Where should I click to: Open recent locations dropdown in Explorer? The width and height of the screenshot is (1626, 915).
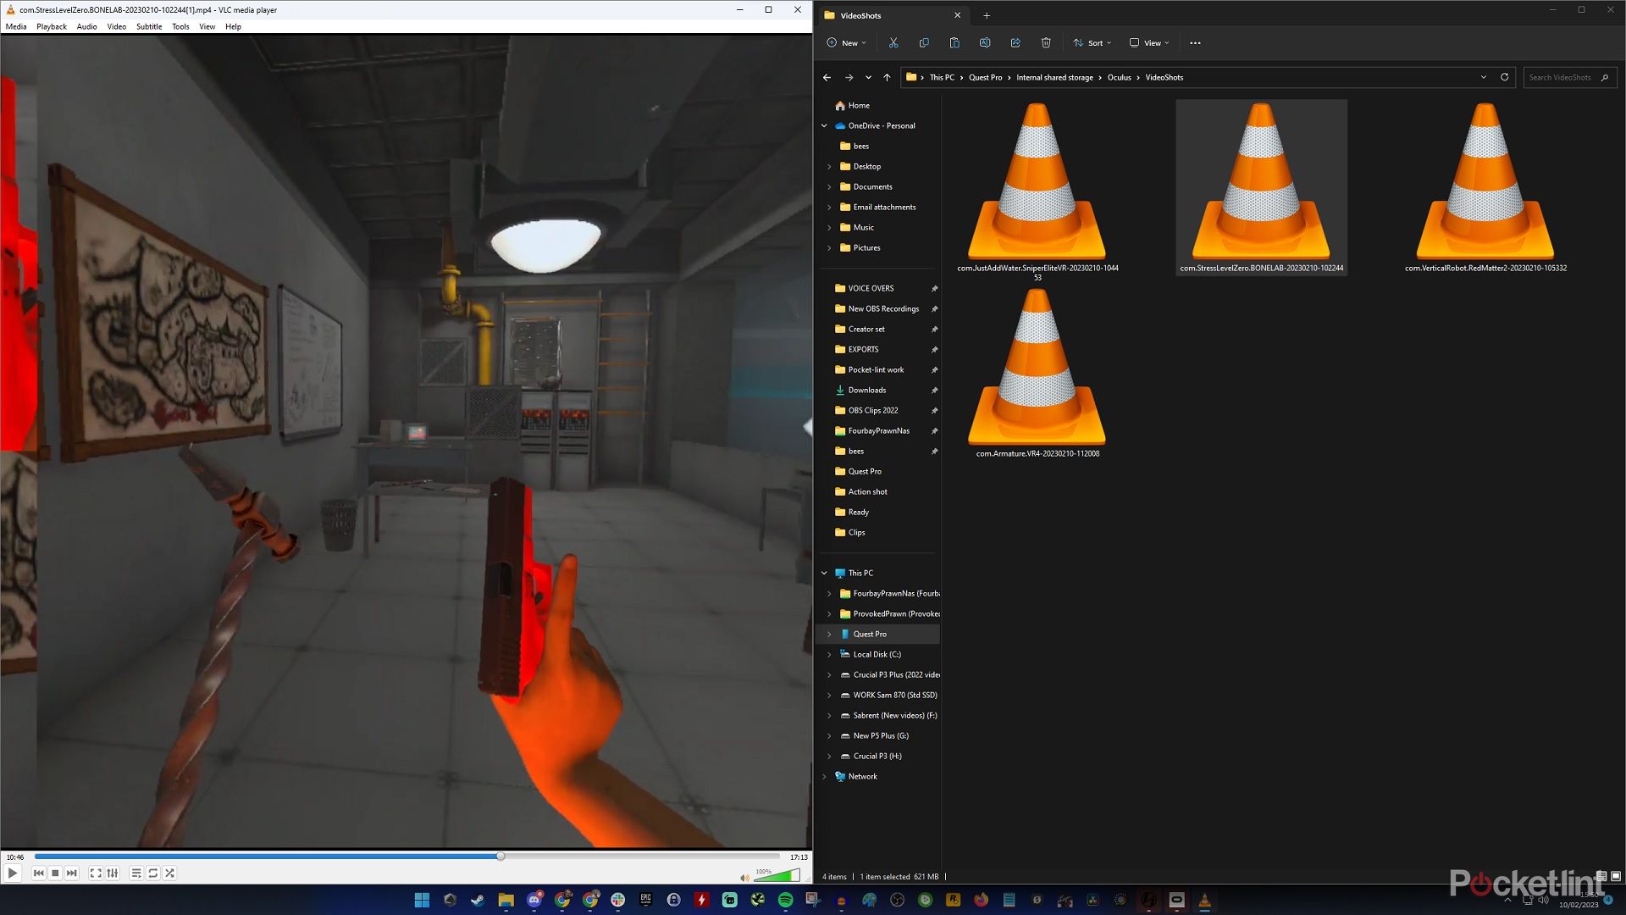(868, 77)
